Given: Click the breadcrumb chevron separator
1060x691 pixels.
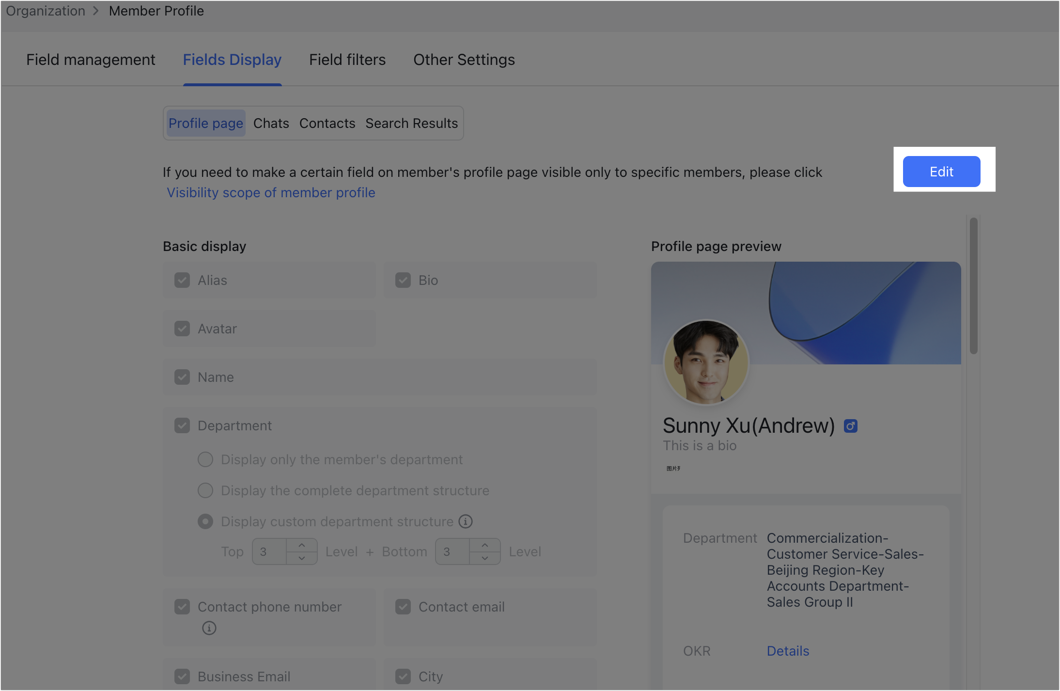Looking at the screenshot, I should (96, 11).
